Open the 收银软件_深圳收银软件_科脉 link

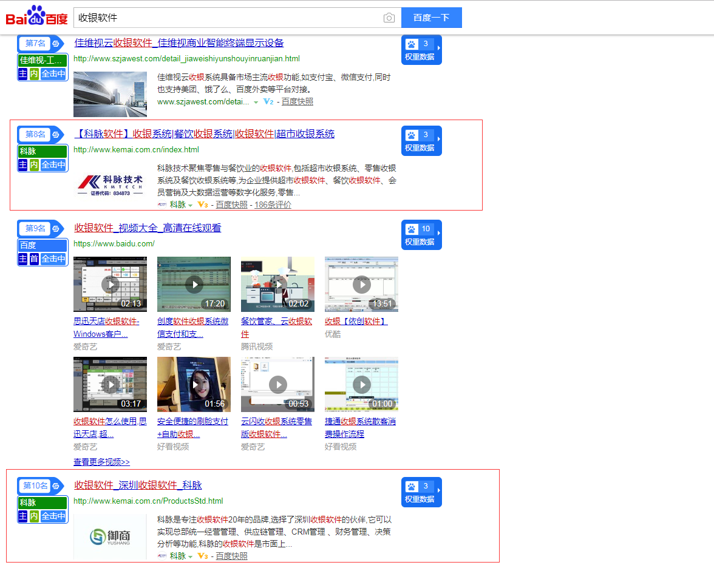pyautogui.click(x=138, y=485)
